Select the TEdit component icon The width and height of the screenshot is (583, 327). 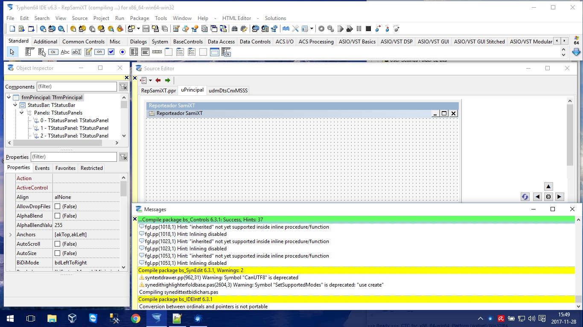pyautogui.click(x=76, y=52)
